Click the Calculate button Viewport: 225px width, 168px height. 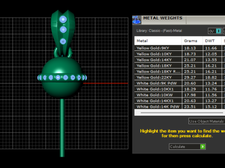187,147
